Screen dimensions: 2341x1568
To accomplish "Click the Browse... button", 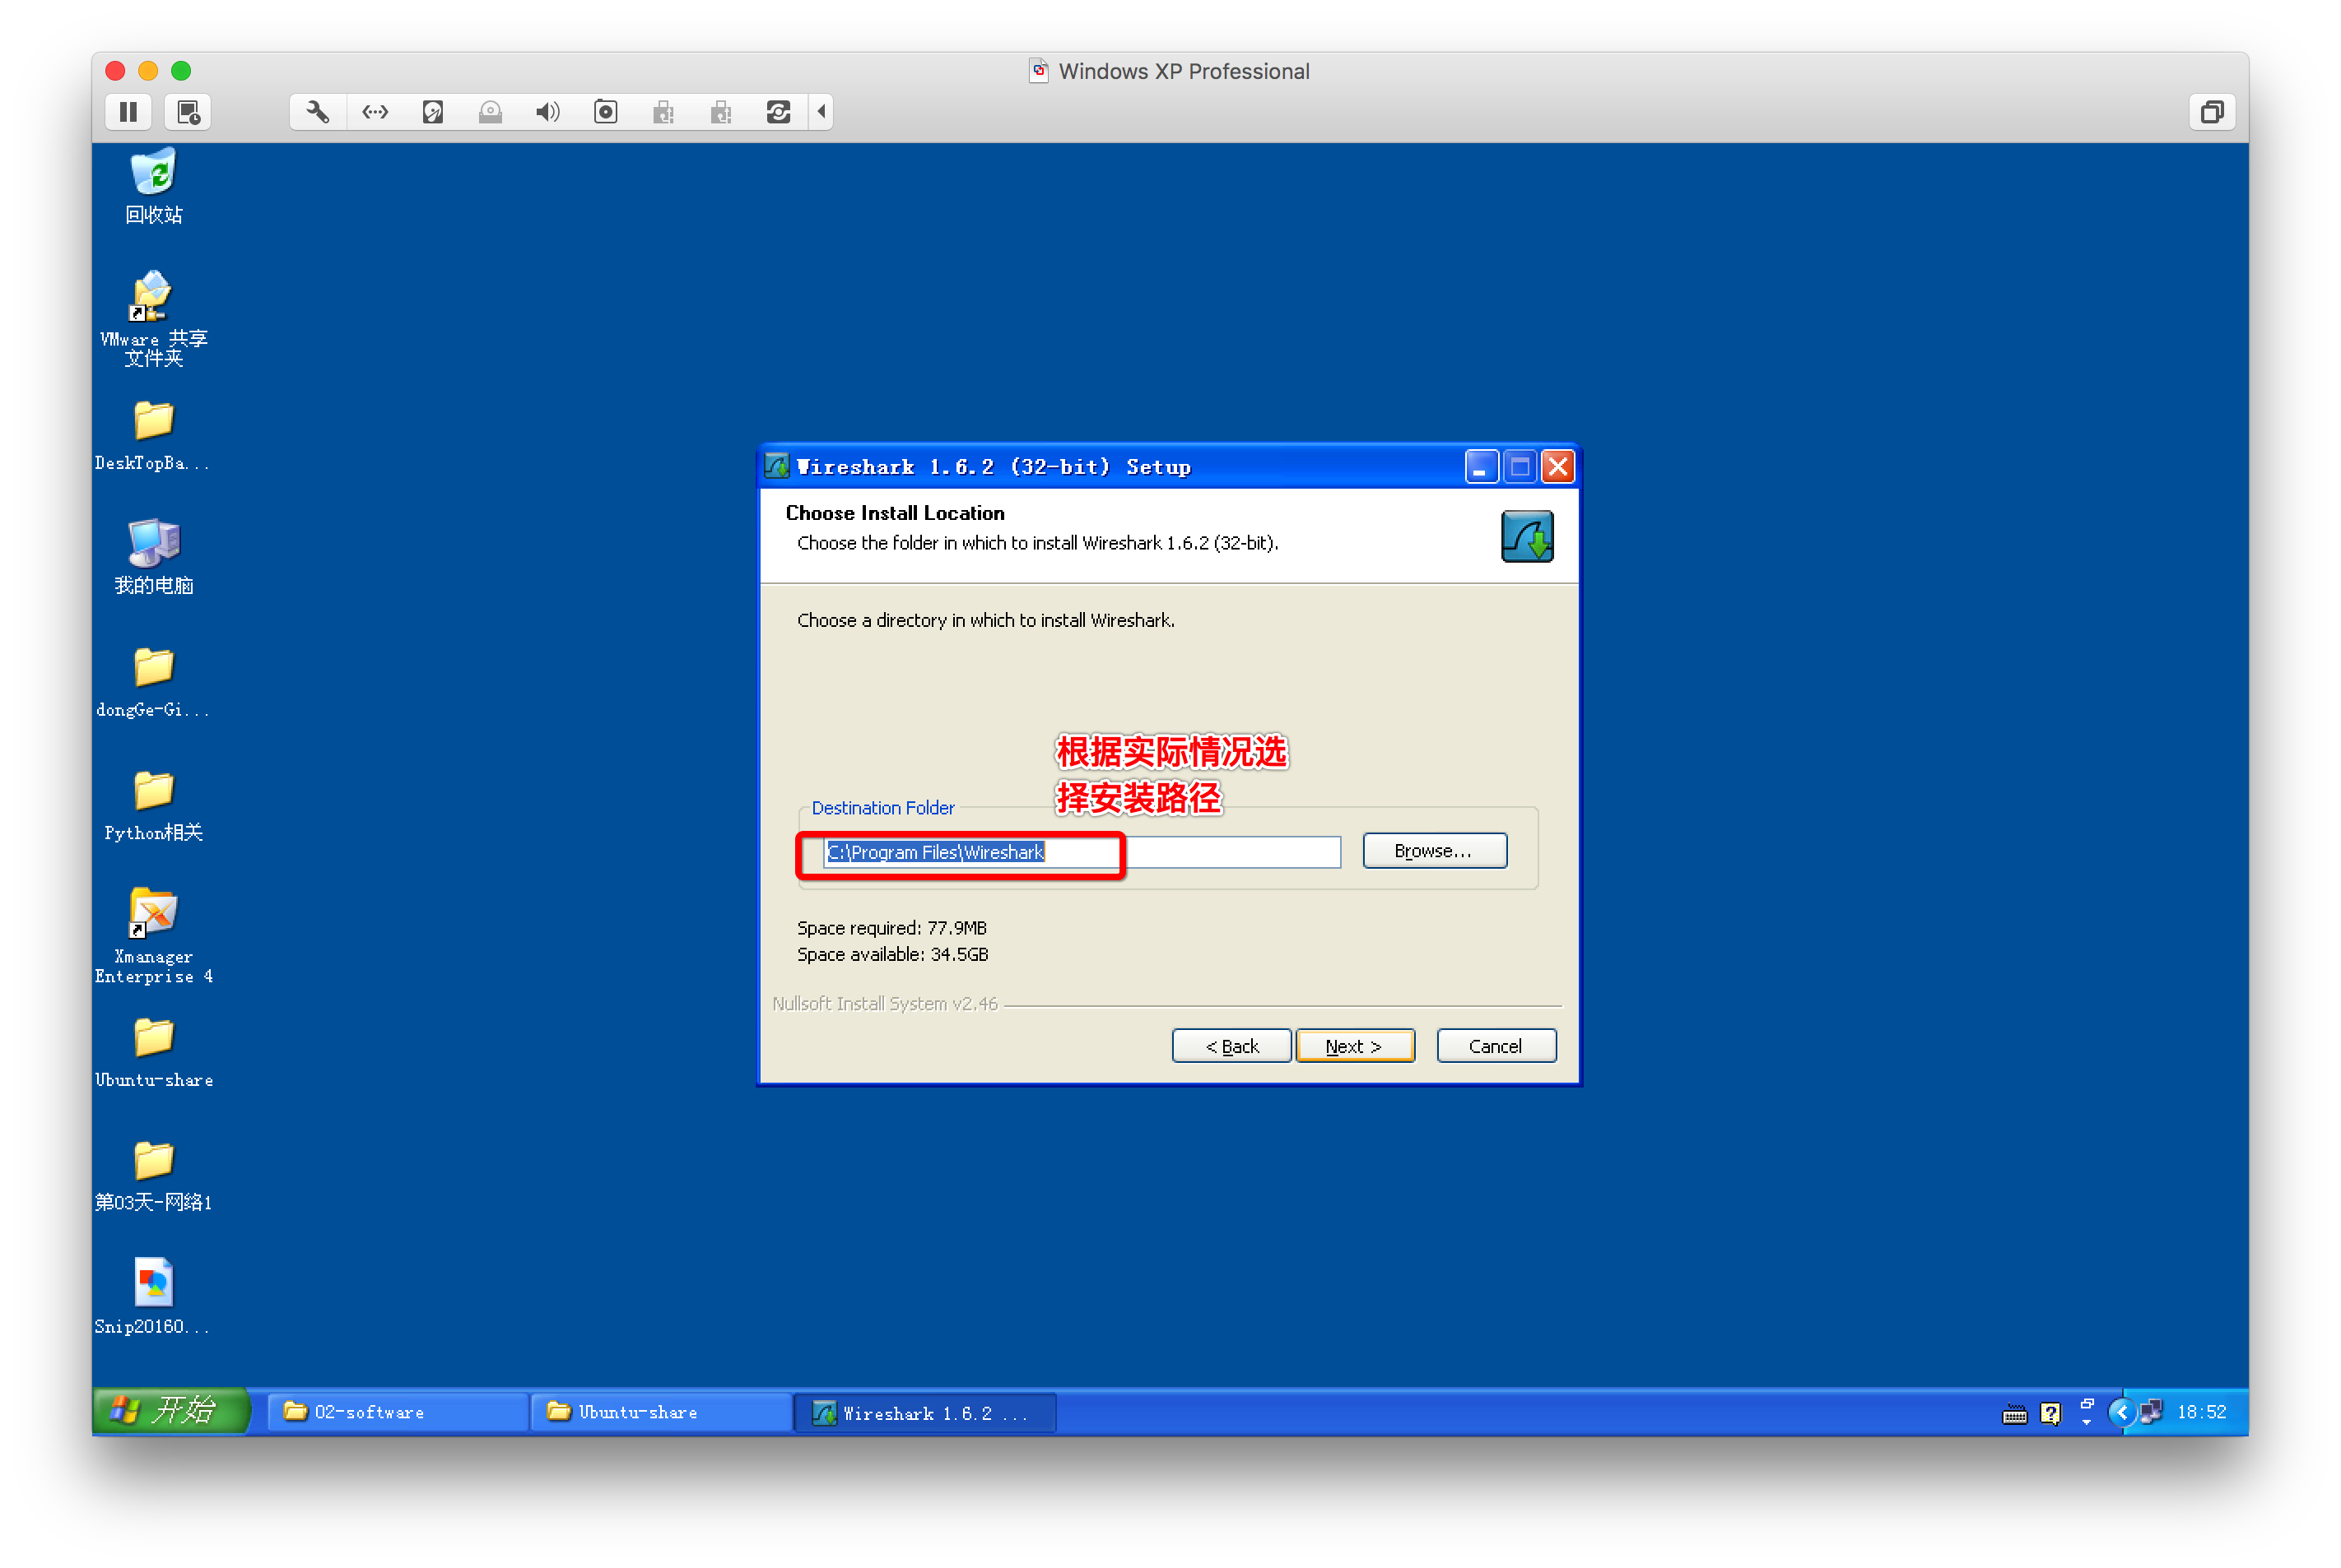I will tap(1434, 851).
